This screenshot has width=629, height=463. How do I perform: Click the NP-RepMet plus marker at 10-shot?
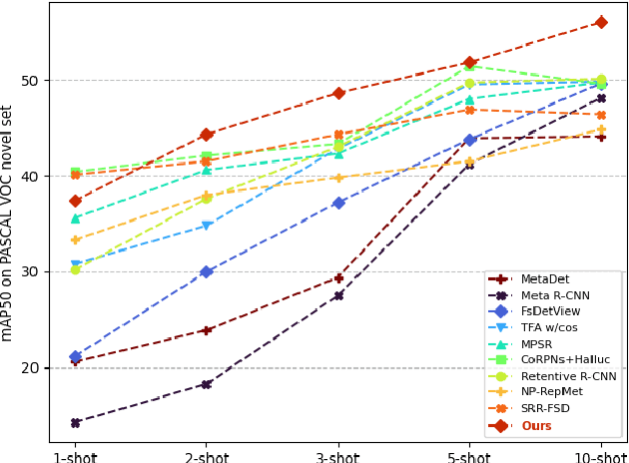601,130
